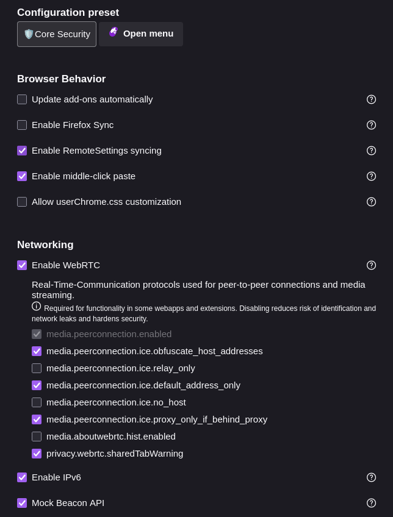Enable media.peerconnection.ice.relay_only preference
Screen dimensions: 393x517
click(x=37, y=368)
